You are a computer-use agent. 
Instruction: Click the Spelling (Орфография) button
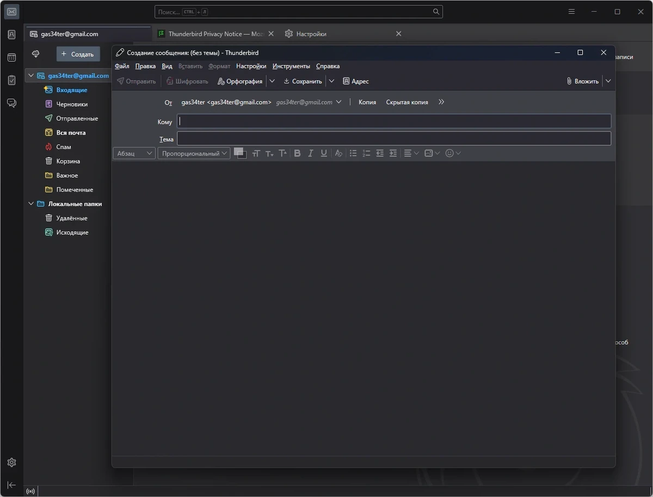point(240,81)
